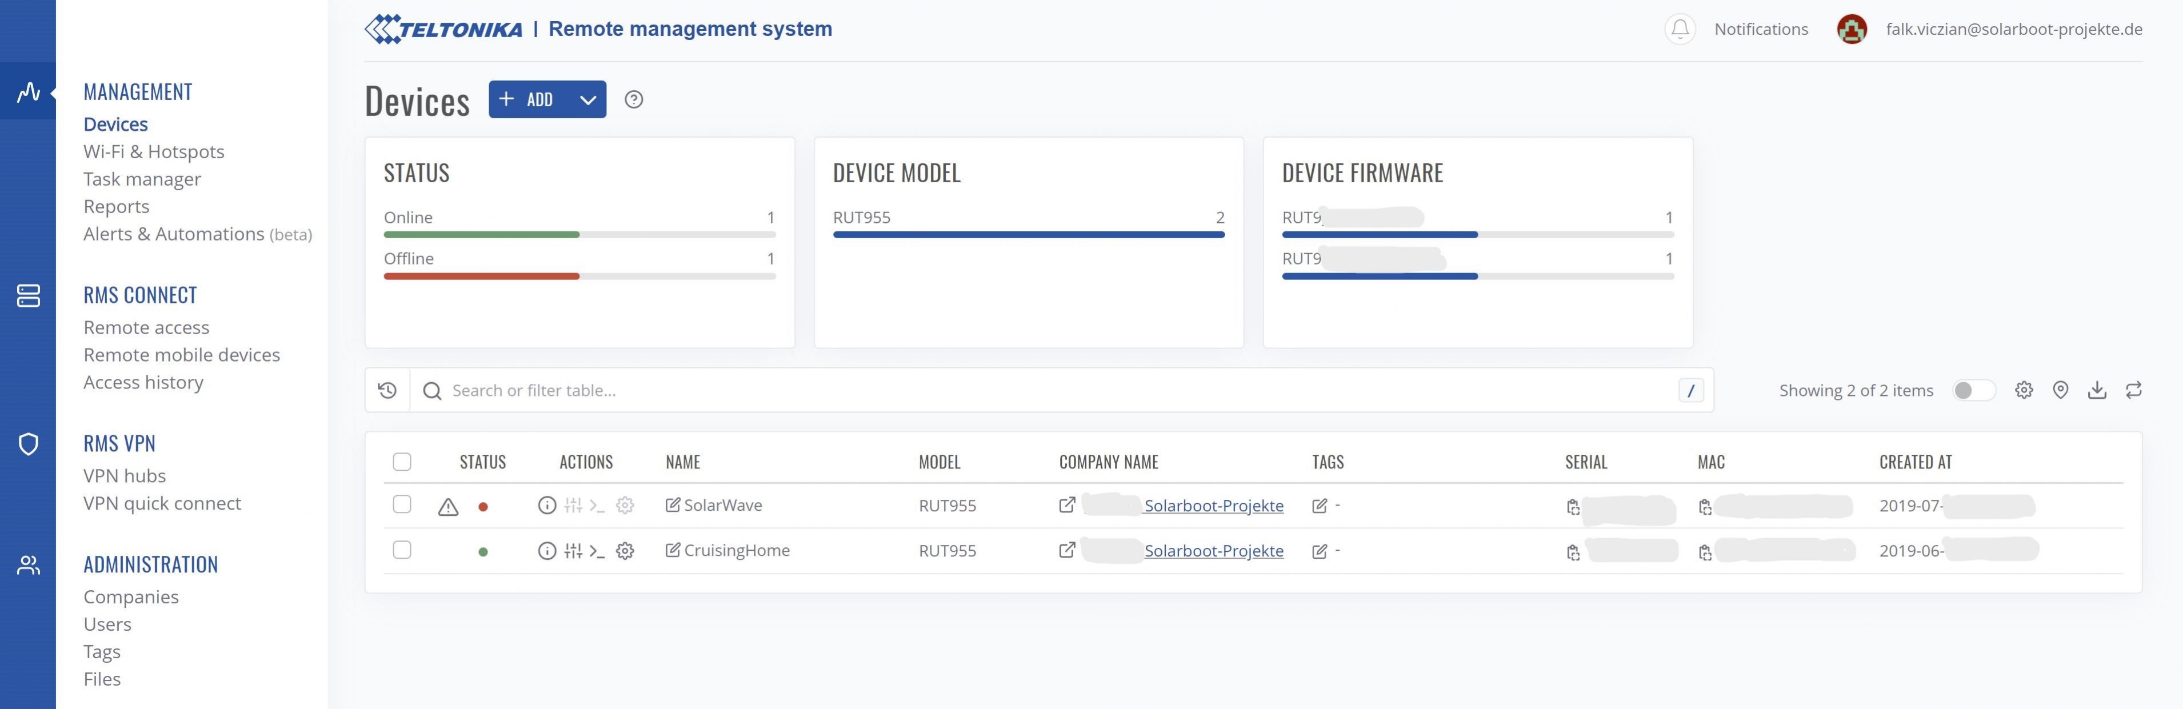Viewport: 2183px width, 709px height.
Task: Open the table settings gear icon
Action: click(2024, 391)
